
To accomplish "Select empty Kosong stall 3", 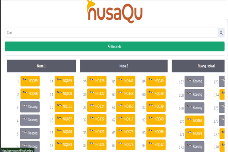I will [x=30, y=107].
